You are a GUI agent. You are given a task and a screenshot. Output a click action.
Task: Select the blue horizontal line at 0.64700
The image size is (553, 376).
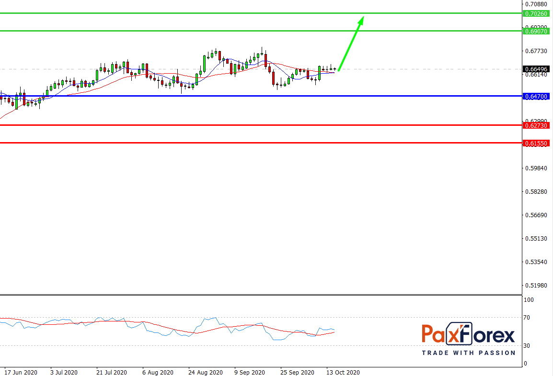point(261,96)
